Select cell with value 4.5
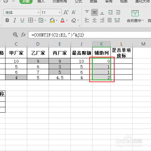 60,77
